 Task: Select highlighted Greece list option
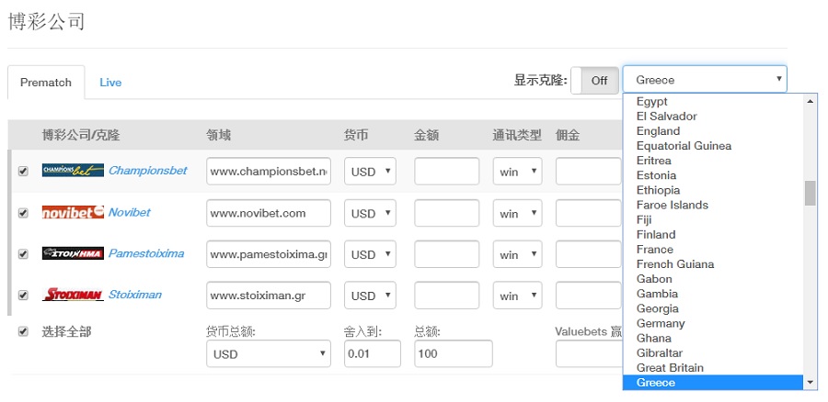(x=713, y=383)
